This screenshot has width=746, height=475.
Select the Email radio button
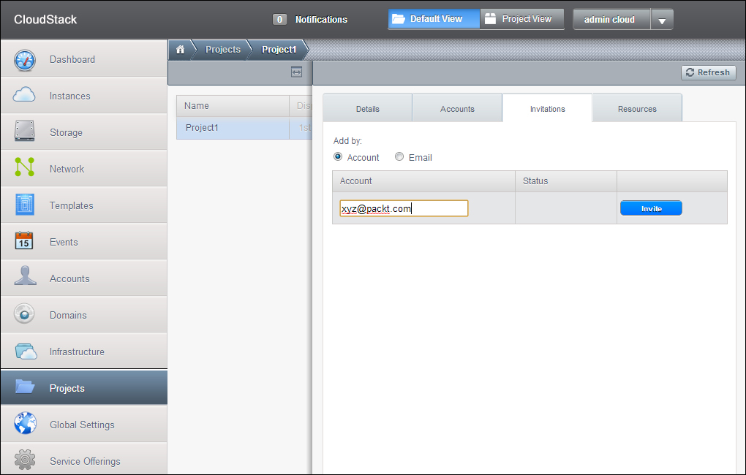399,156
